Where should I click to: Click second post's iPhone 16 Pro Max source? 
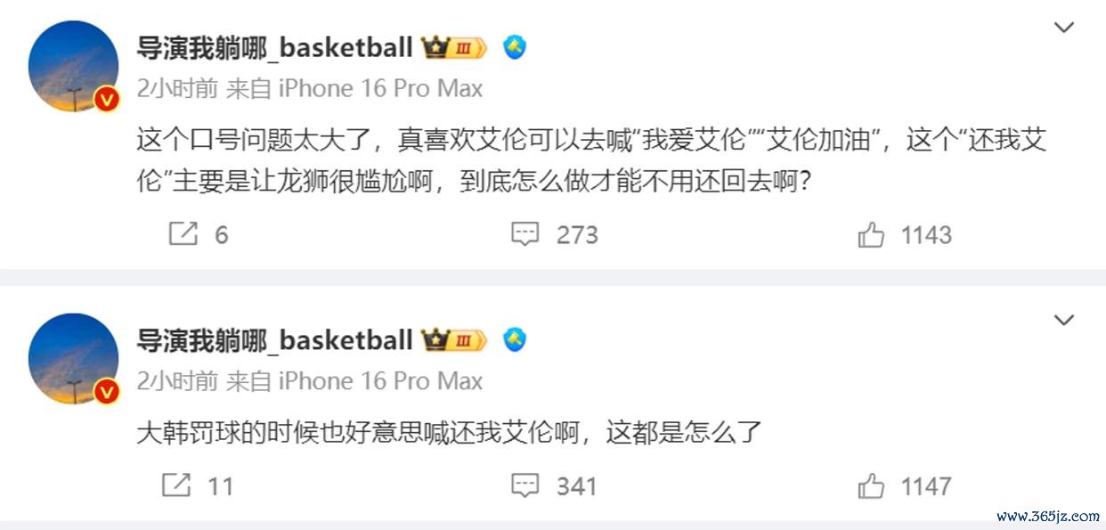tap(381, 381)
